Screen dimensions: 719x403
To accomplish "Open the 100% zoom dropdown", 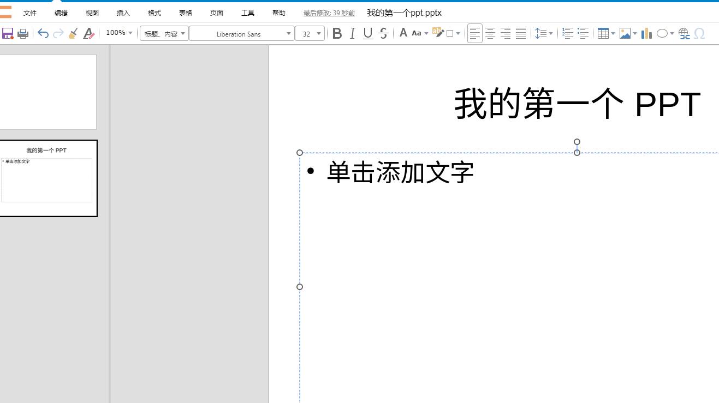I will point(130,33).
